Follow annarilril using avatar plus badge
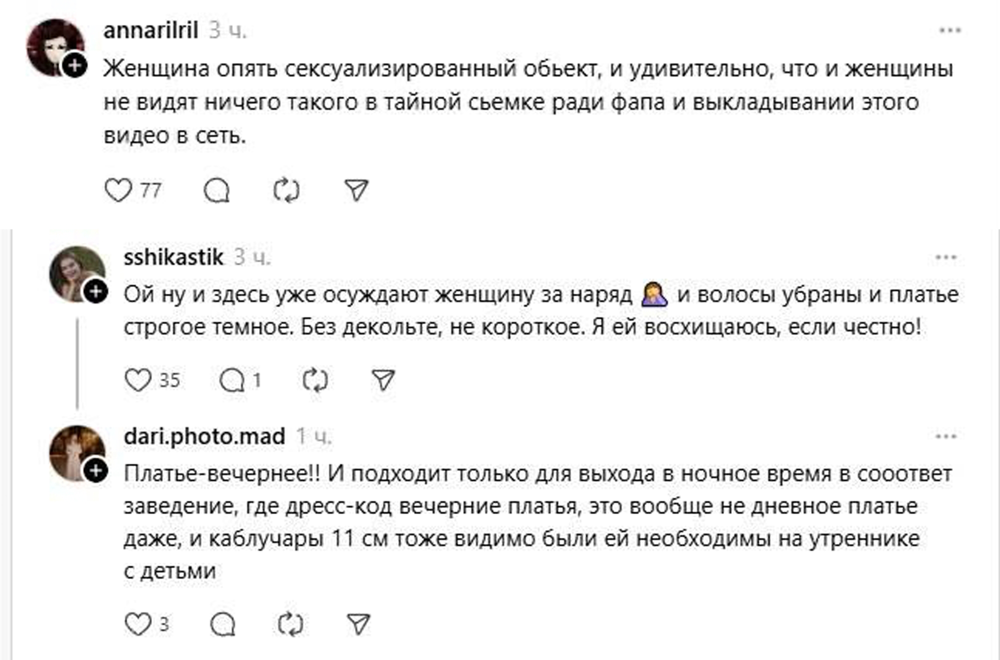Viewport: 1000px width, 660px height. [x=75, y=66]
